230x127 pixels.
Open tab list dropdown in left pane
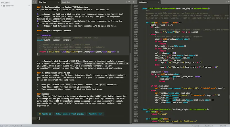(x=129, y=2)
